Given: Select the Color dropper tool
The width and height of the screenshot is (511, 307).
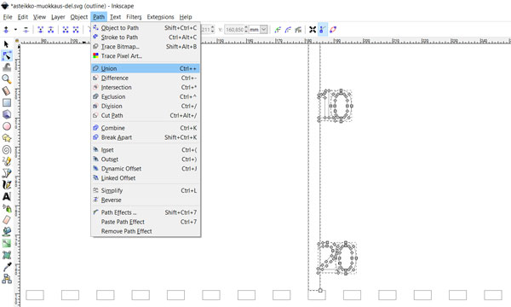Looking at the screenshot, I should (7, 267).
